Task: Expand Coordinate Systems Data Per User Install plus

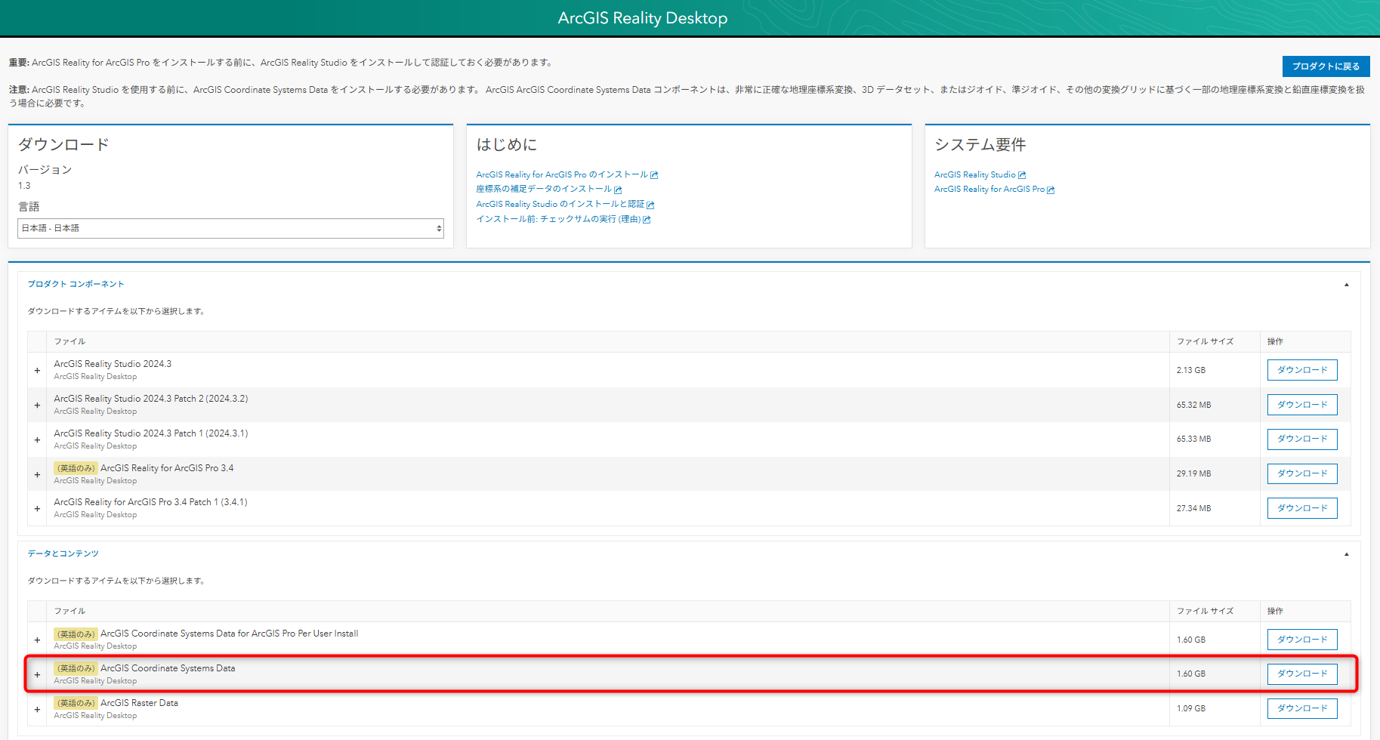Action: (37, 640)
